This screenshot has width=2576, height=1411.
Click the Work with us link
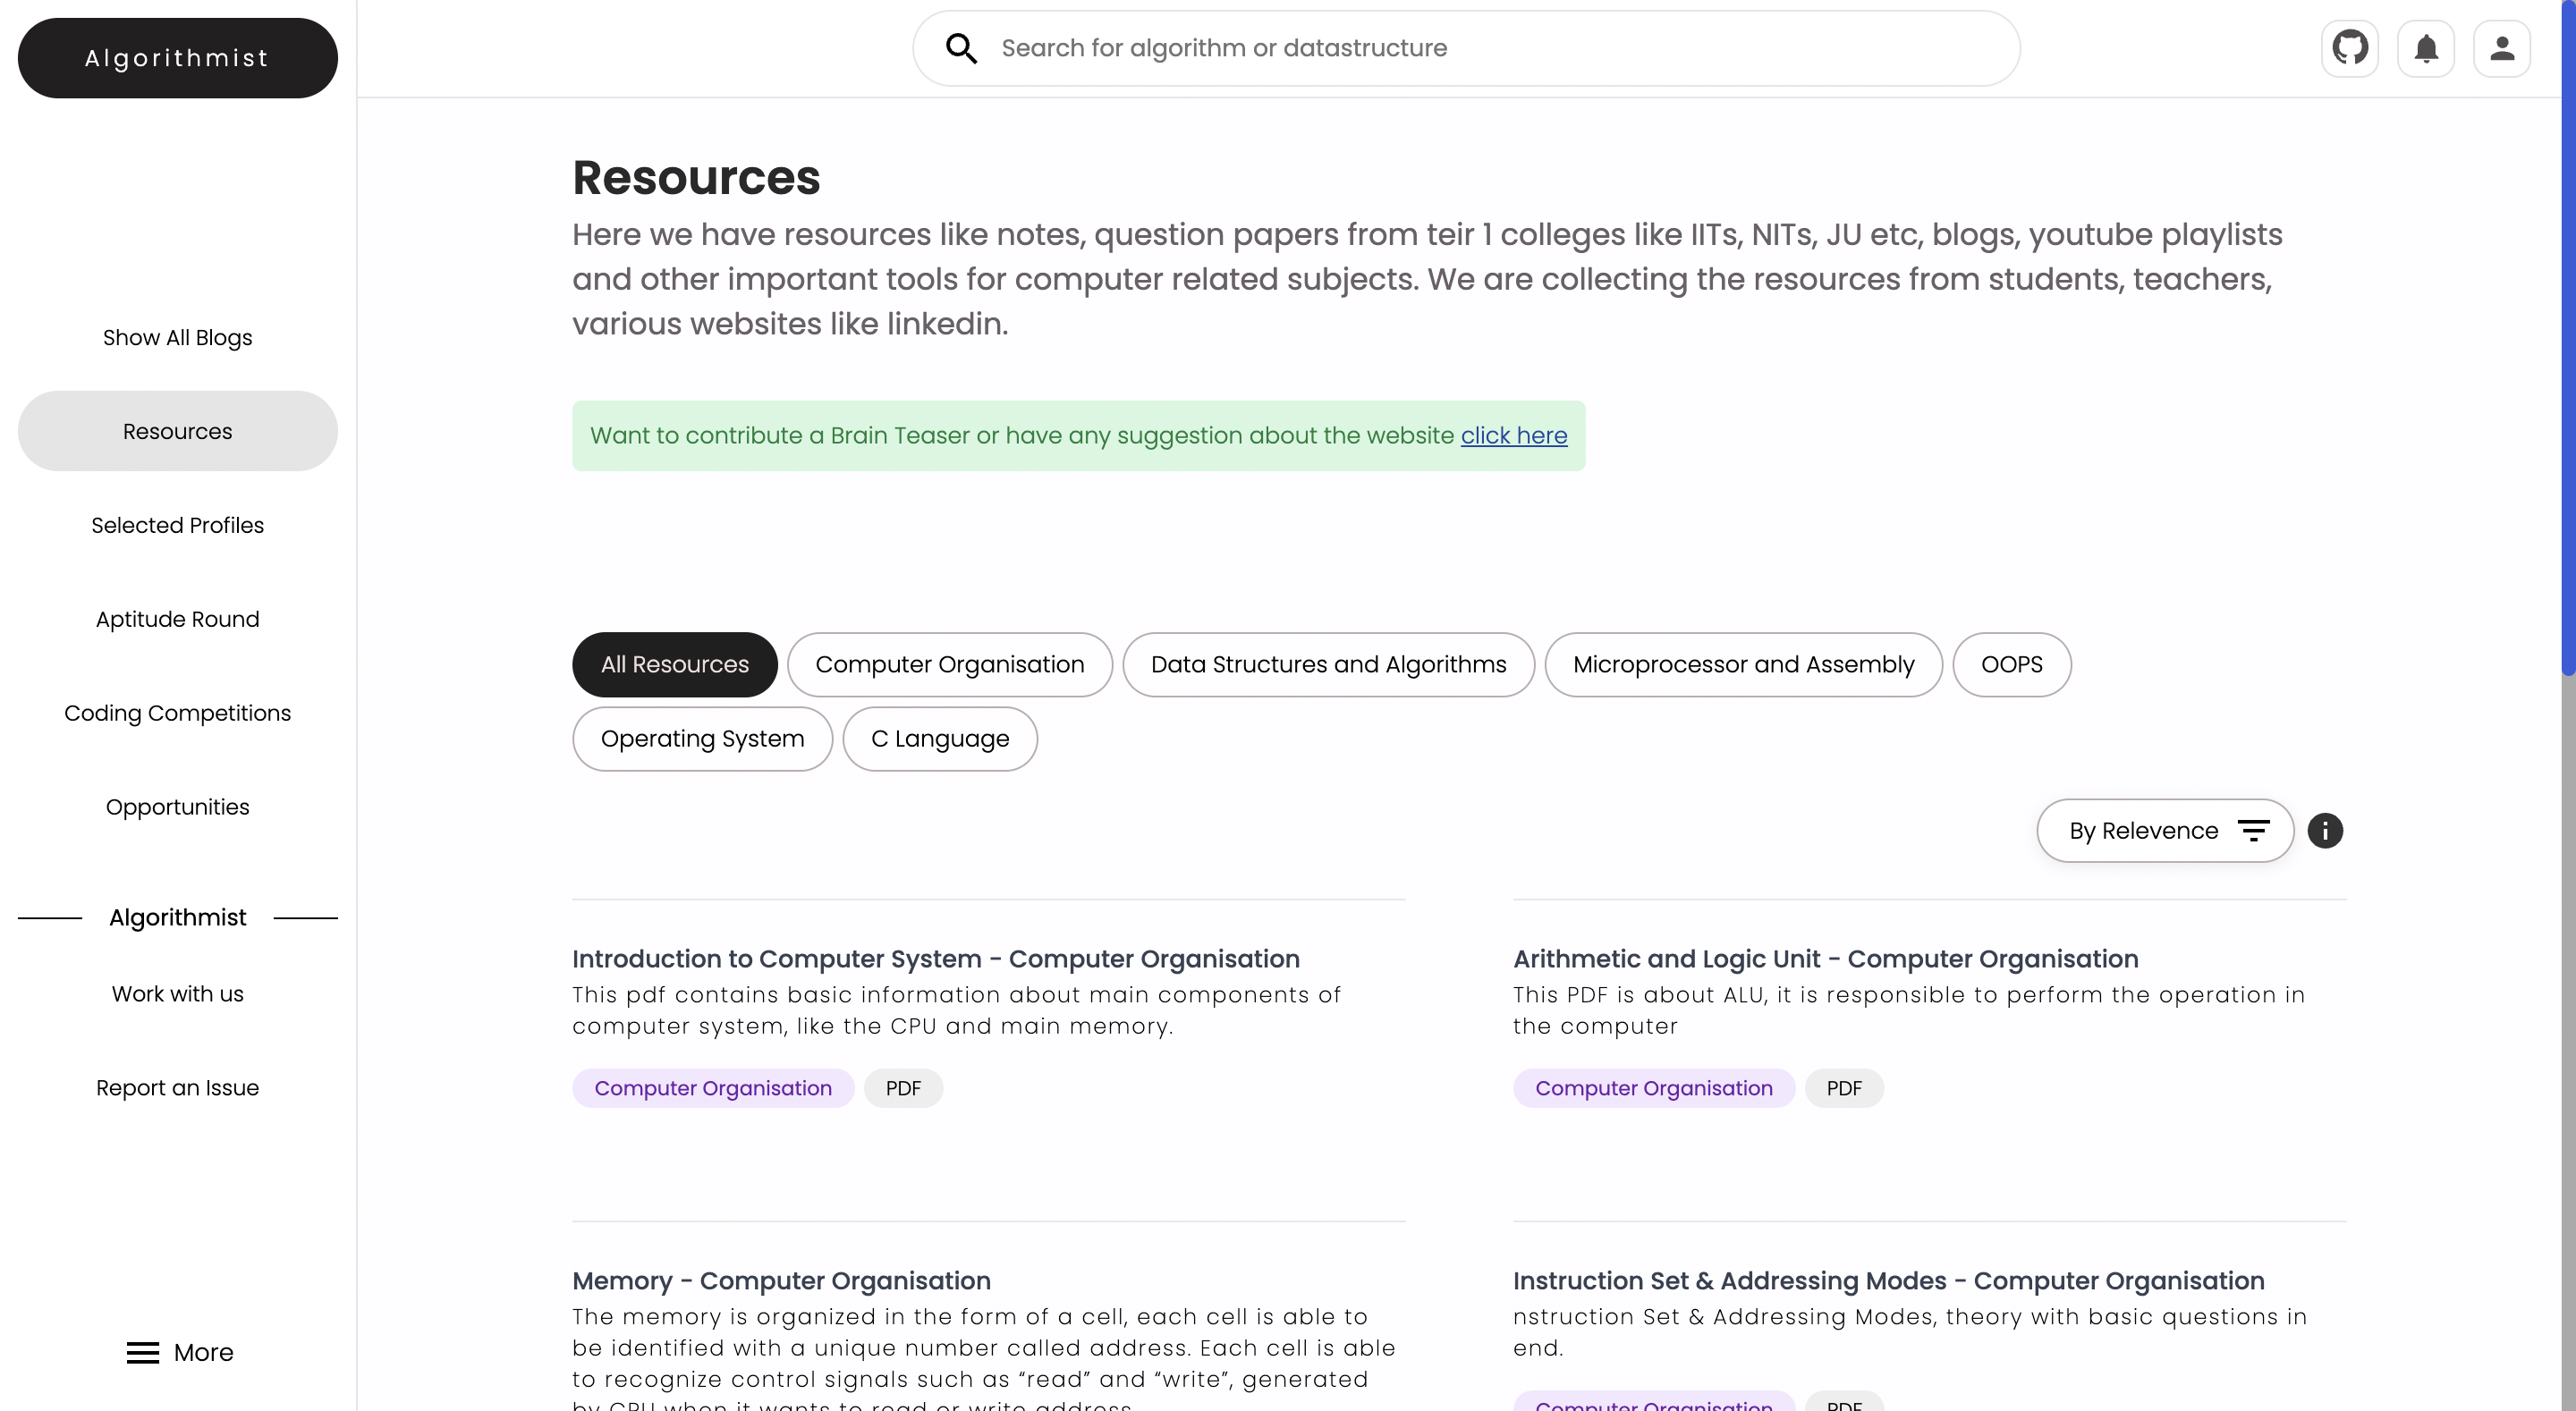[x=177, y=994]
